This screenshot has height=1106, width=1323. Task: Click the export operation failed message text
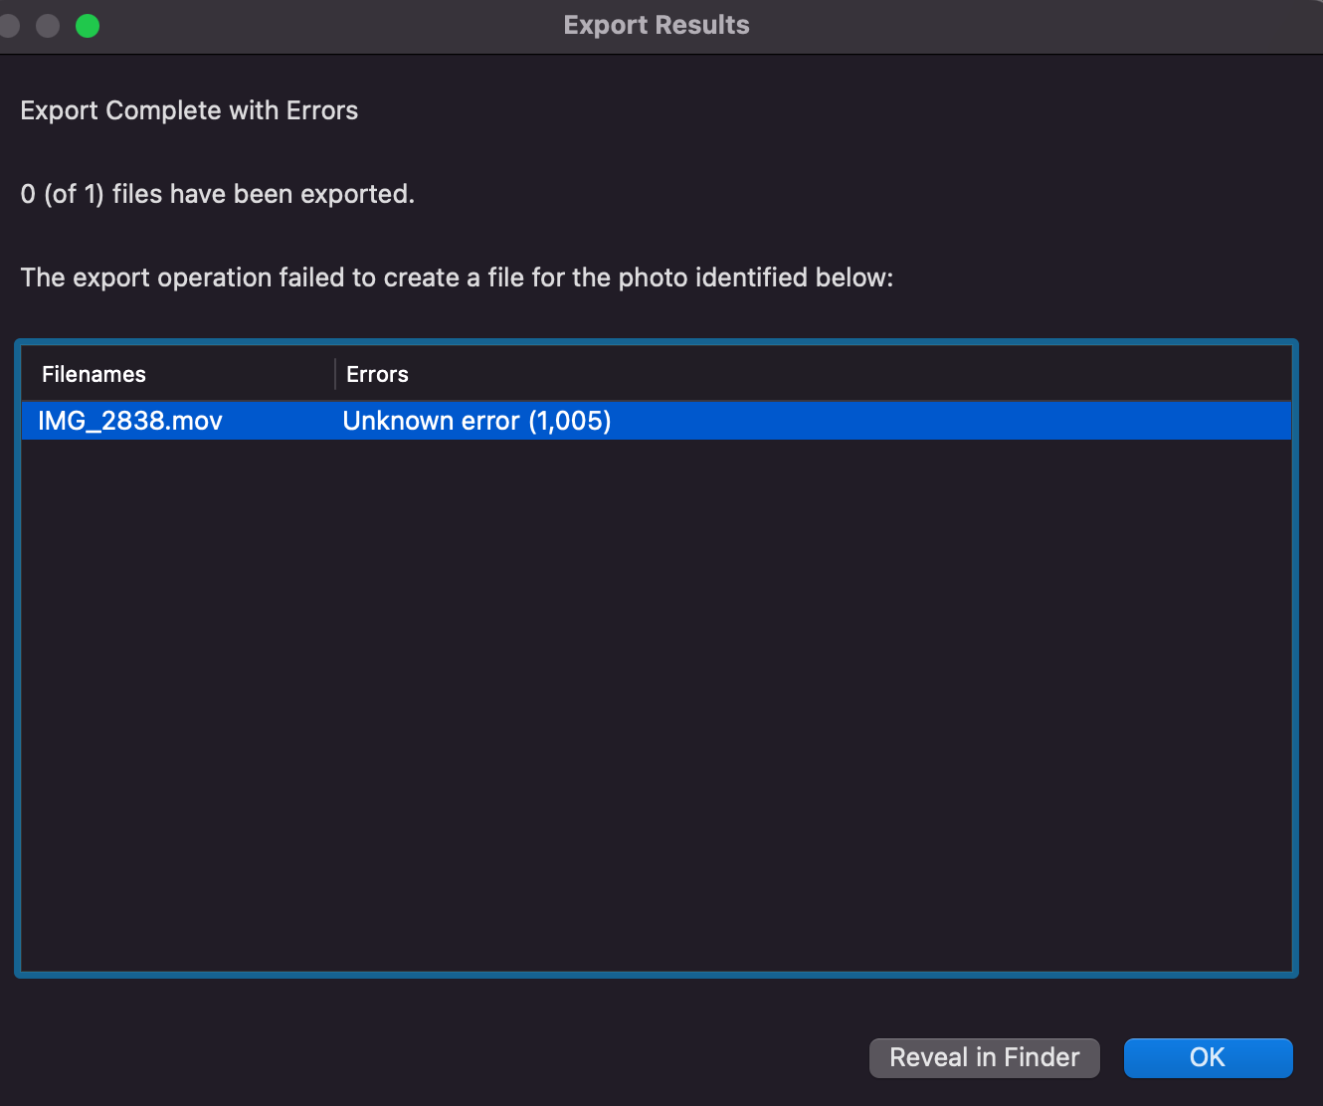[457, 277]
